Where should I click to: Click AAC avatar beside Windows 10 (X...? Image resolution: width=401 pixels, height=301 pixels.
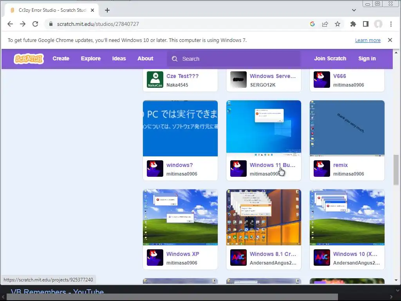pyautogui.click(x=322, y=257)
